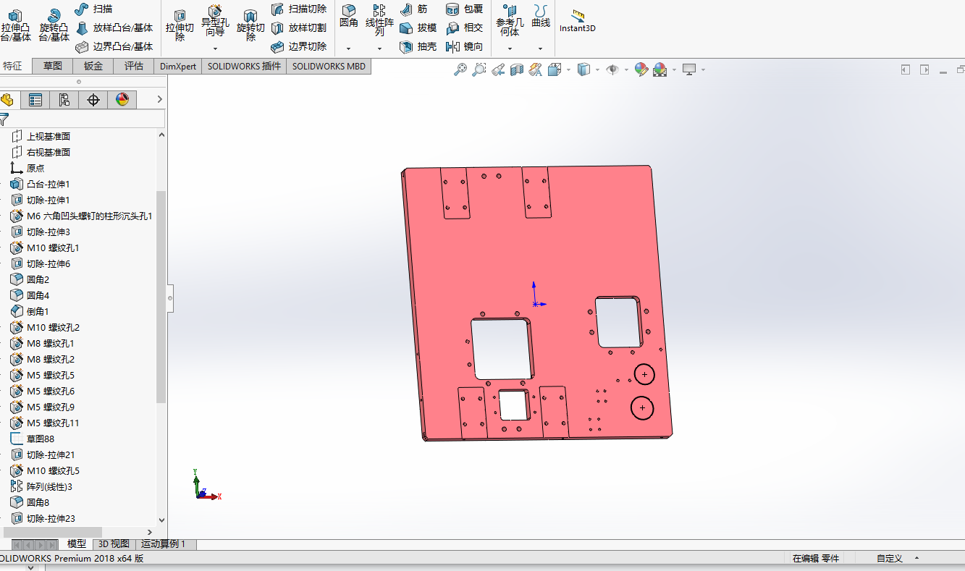Click the 镜向 mirror tool
This screenshot has width=965, height=571.
tap(464, 46)
